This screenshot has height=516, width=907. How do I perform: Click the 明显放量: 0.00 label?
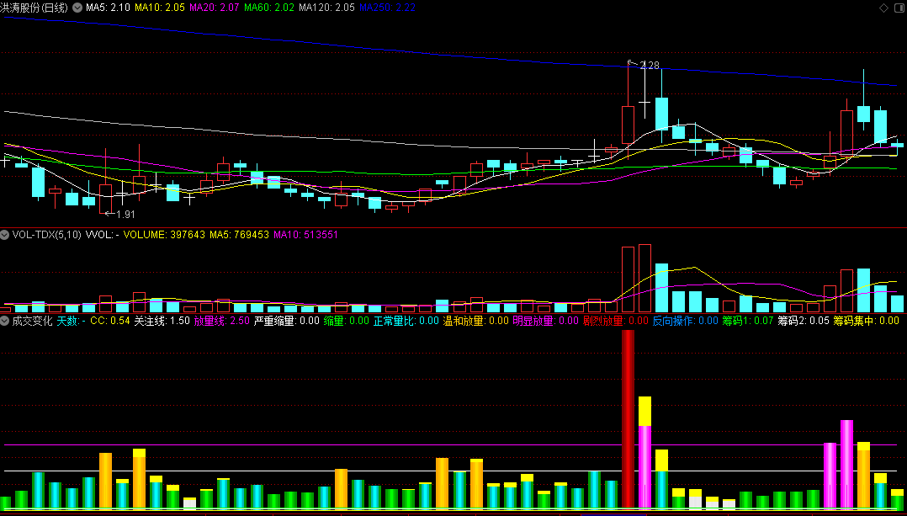tap(546, 321)
